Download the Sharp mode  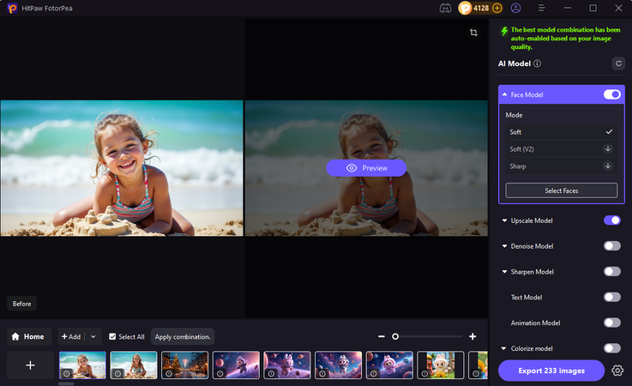(608, 166)
